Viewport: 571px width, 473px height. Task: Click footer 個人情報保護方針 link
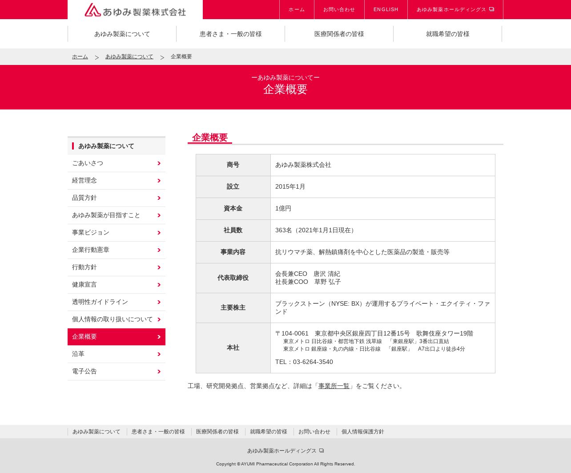coord(363,432)
